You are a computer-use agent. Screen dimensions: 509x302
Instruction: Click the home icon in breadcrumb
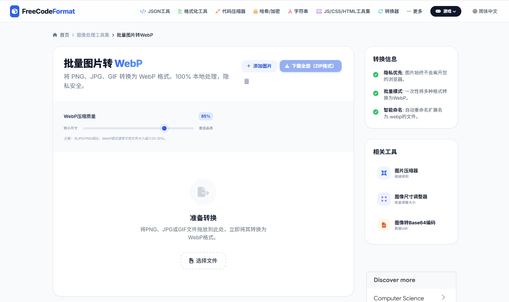click(55, 35)
